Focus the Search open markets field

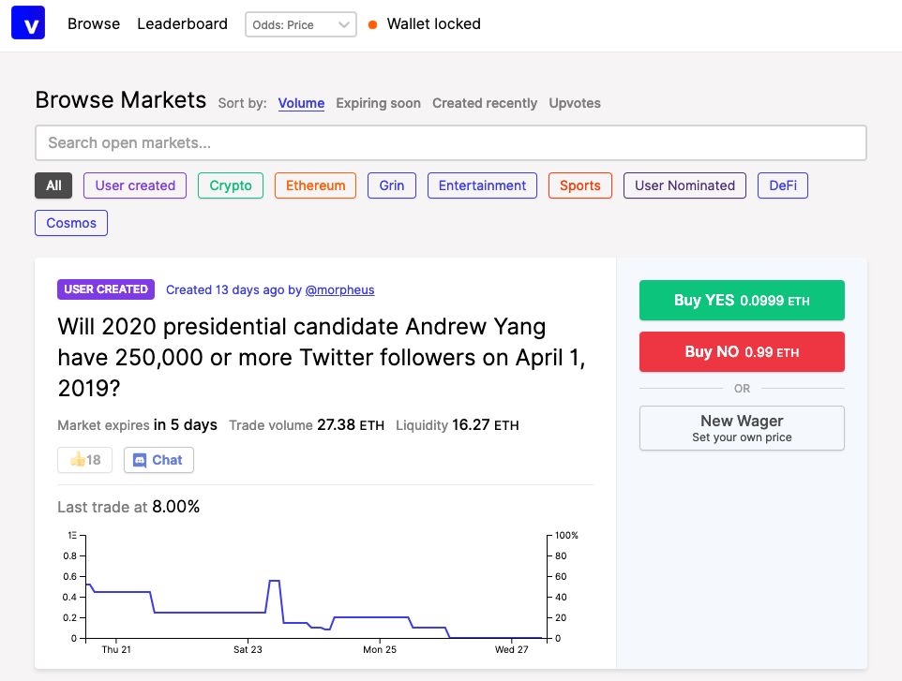(451, 142)
